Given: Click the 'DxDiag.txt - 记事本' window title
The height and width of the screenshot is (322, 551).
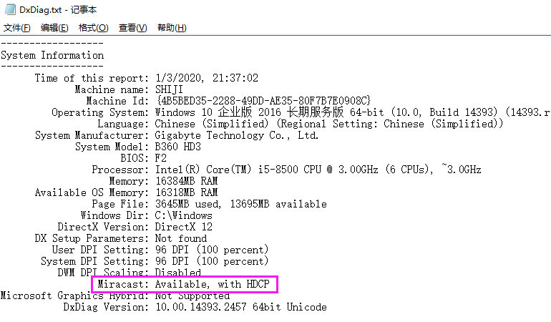Looking at the screenshot, I should tap(58, 9).
